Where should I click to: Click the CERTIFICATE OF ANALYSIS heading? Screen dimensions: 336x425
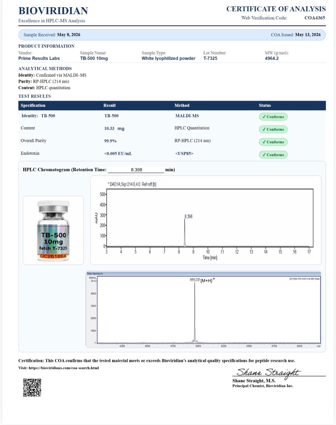276,9
